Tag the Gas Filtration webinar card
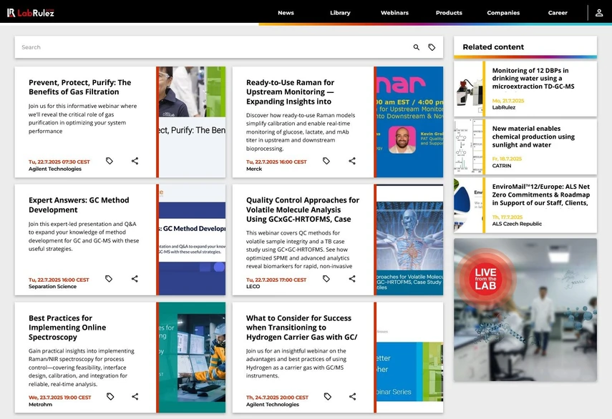The width and height of the screenshot is (612, 419). (110, 161)
